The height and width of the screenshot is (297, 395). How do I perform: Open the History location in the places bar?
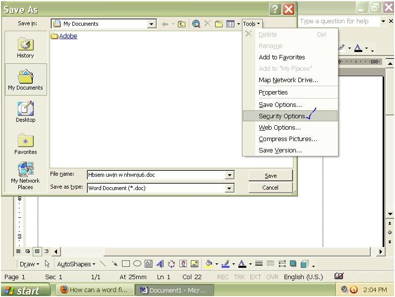tap(25, 48)
